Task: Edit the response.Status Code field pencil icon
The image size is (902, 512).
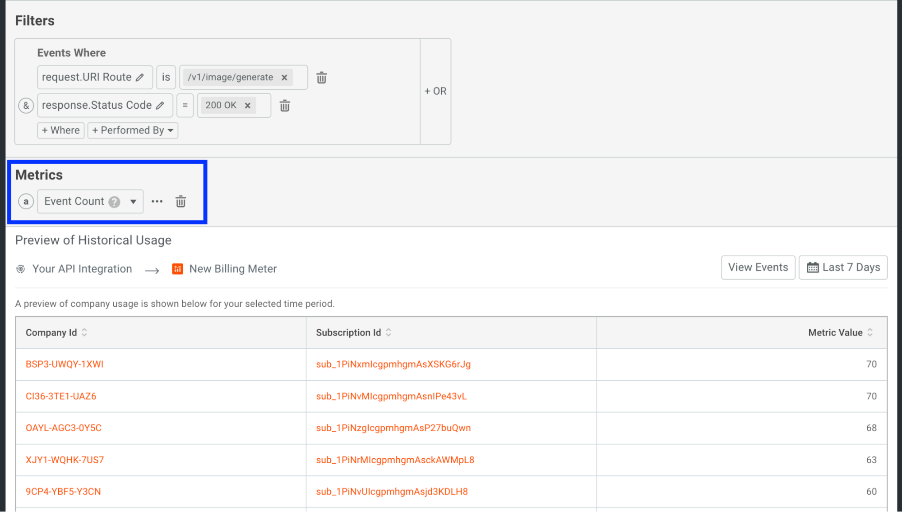Action: [161, 105]
